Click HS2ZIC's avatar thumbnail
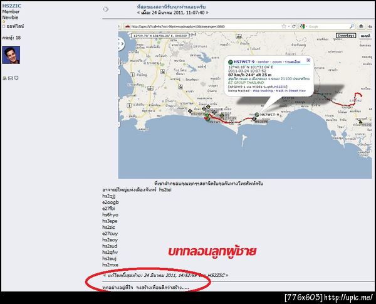Image resolution: width=376 pixels, height=304 pixels. (11, 55)
